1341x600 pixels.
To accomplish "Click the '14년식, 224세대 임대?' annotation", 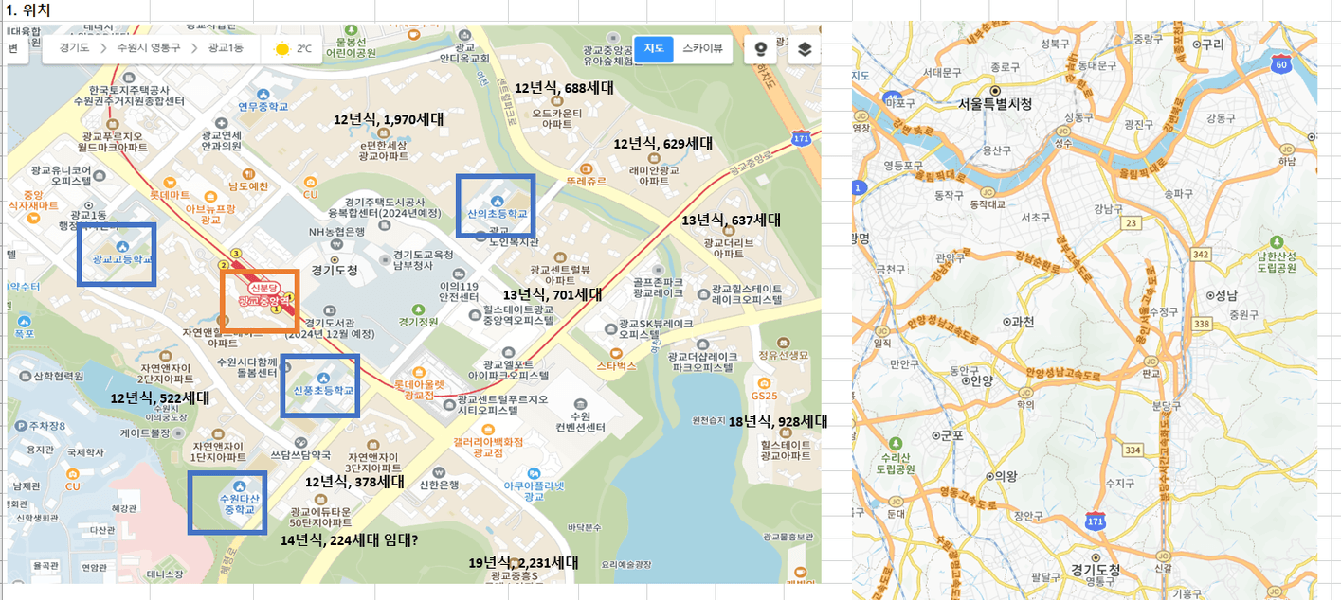I will pos(349,540).
